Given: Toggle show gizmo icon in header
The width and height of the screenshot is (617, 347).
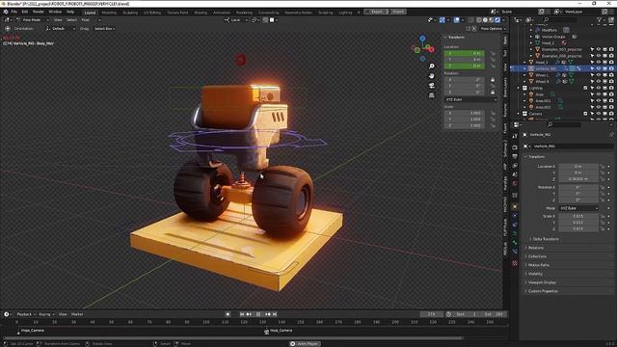Looking at the screenshot, I should (x=443, y=19).
